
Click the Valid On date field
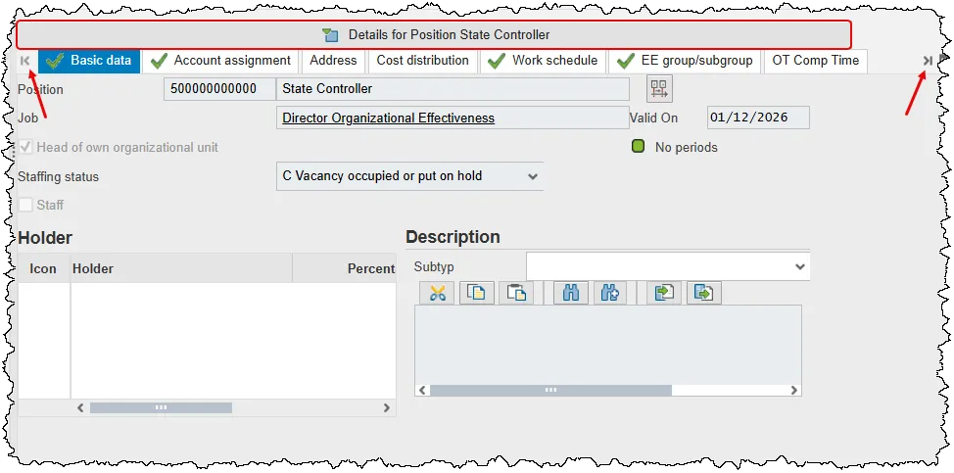click(759, 118)
